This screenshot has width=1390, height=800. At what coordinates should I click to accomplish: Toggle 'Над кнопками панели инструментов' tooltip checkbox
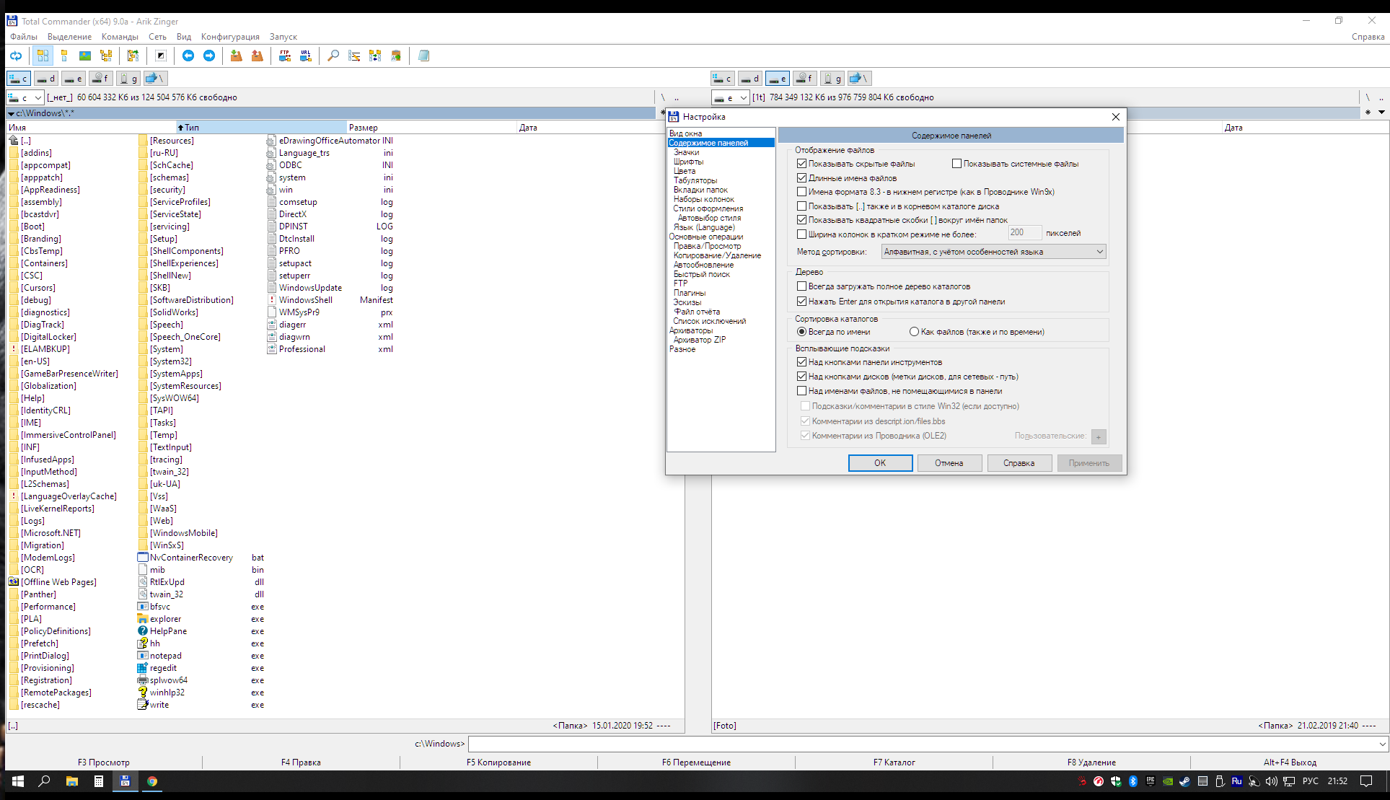(x=801, y=362)
